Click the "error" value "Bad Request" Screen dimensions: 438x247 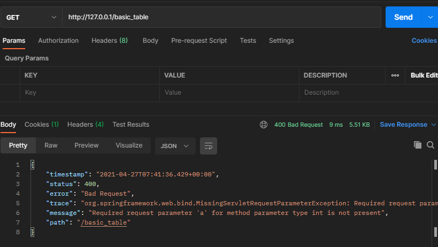point(105,194)
